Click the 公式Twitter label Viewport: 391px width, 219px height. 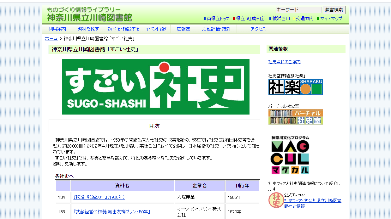pyautogui.click(x=295, y=195)
